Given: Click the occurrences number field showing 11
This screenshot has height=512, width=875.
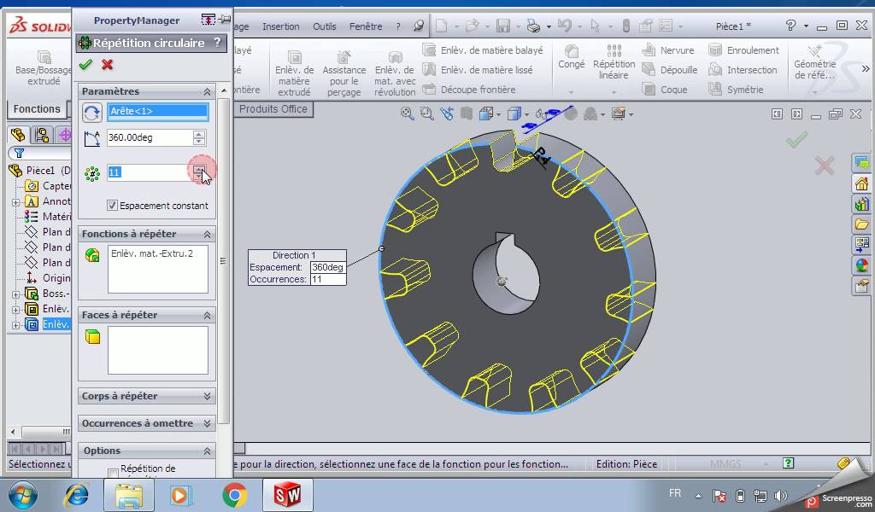Looking at the screenshot, I should [150, 172].
